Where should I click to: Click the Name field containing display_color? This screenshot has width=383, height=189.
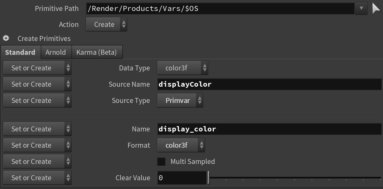tap(269, 129)
